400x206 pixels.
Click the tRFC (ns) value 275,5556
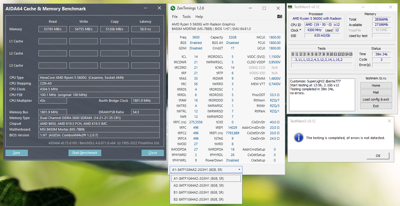pyautogui.click(x=196, y=122)
